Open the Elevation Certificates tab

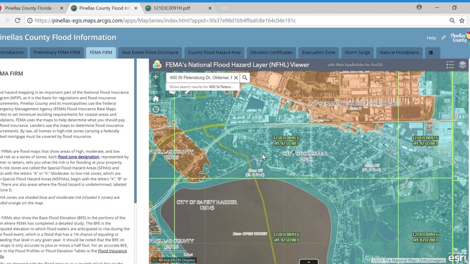271,53
